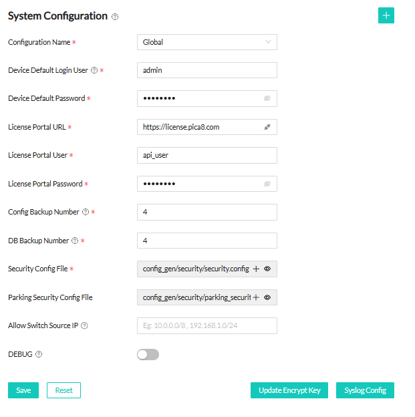Open the Configuration Name dropdown
Viewport: 415px width, 417px height.
point(206,42)
